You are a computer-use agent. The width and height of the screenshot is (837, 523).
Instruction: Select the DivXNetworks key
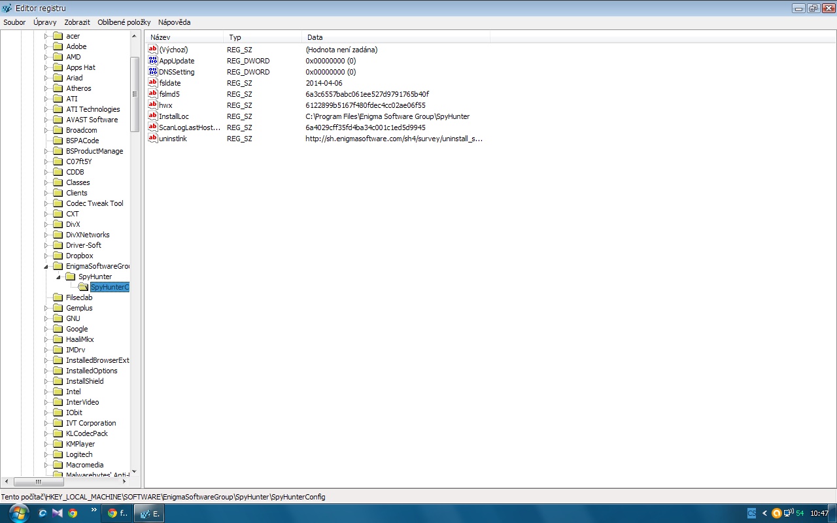[x=88, y=235]
